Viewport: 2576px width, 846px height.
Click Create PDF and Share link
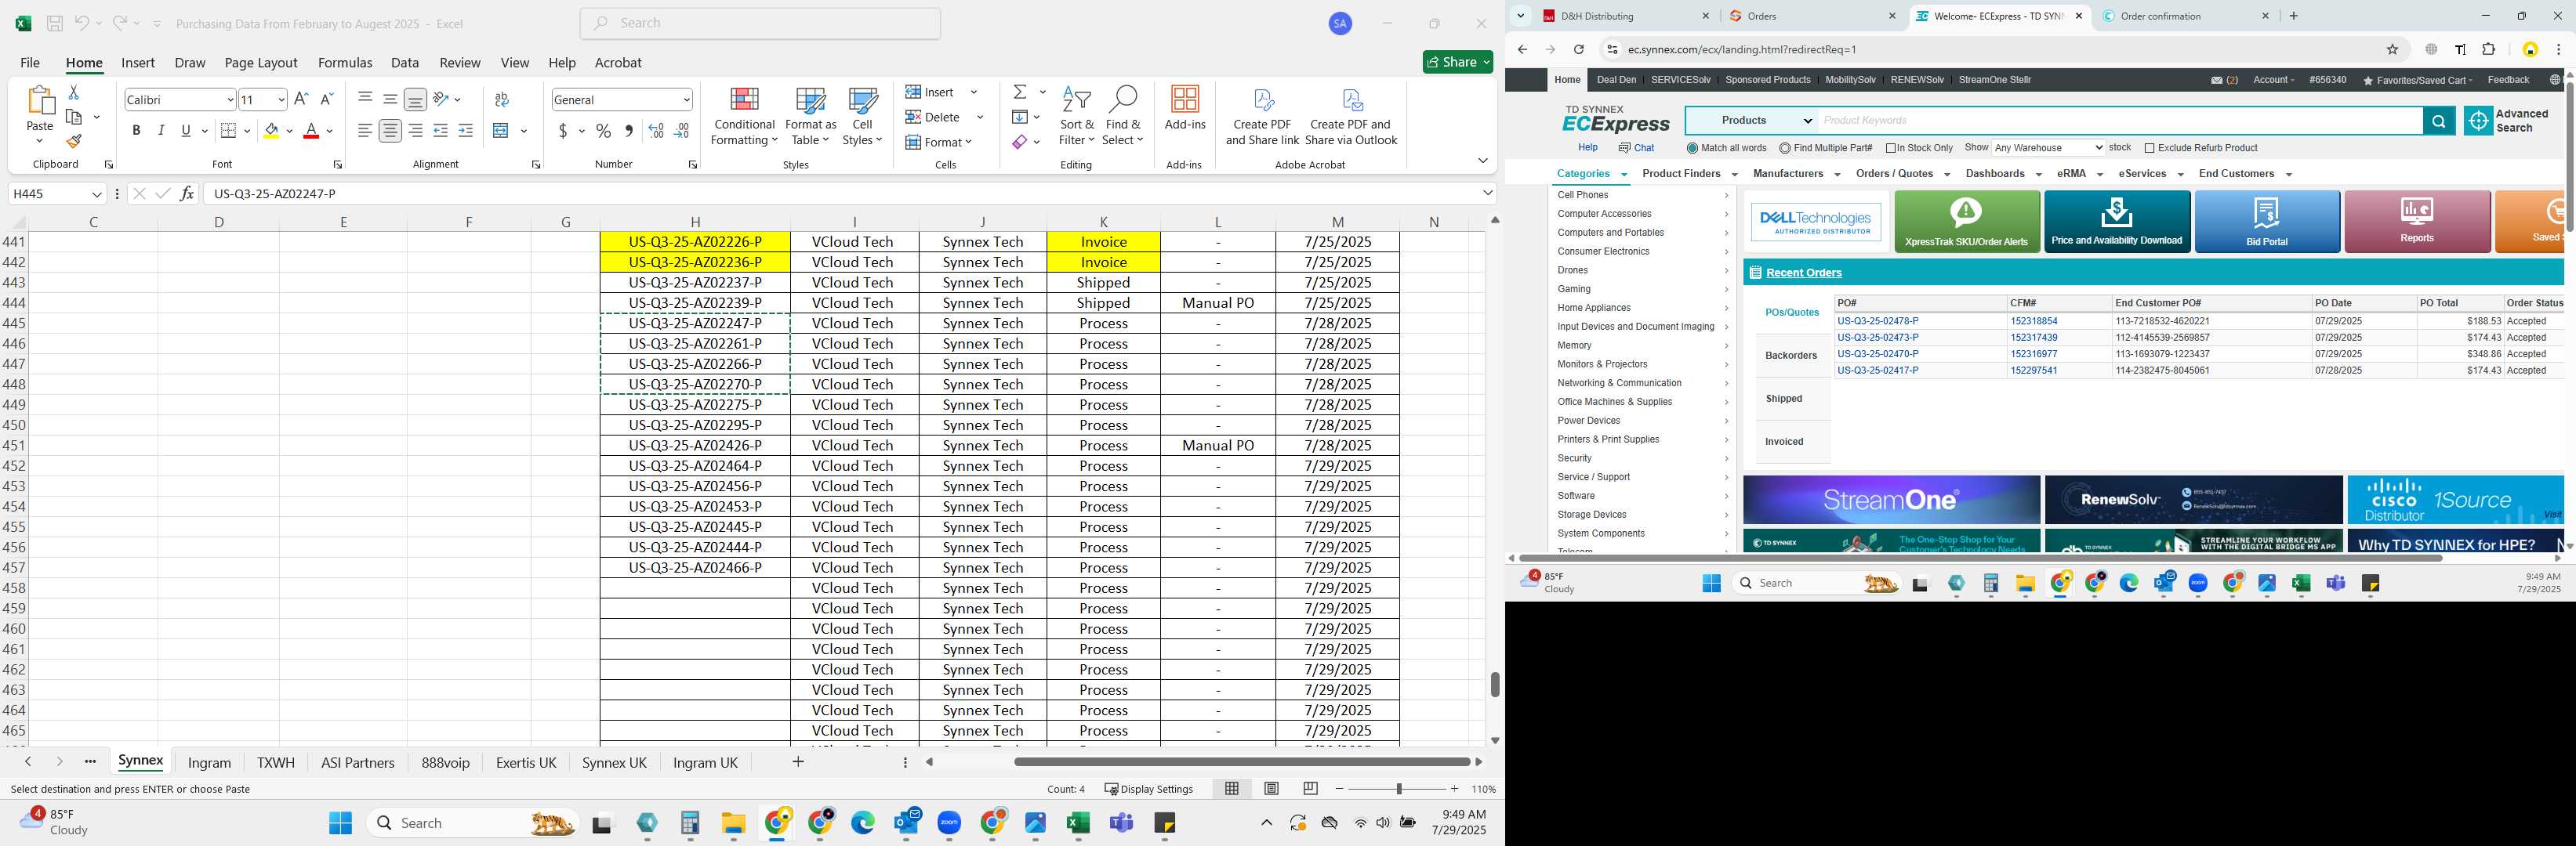click(x=1262, y=116)
